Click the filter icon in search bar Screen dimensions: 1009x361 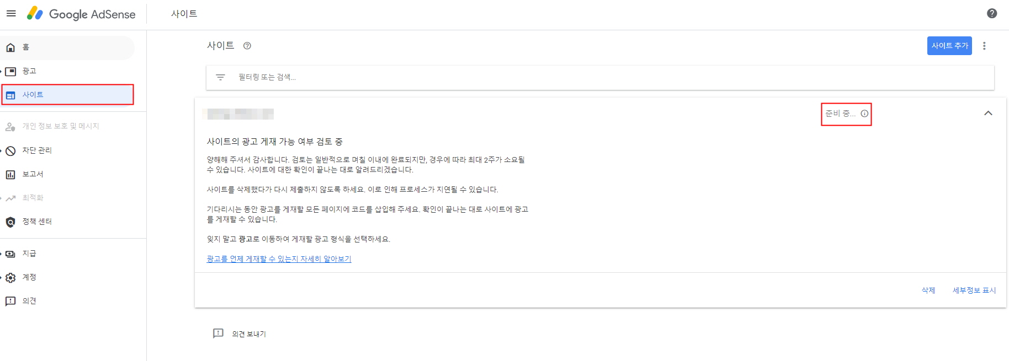tap(220, 77)
